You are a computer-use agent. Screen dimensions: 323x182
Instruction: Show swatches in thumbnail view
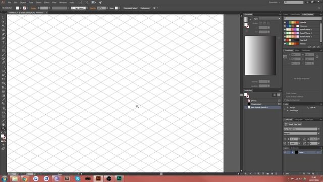coord(279,95)
